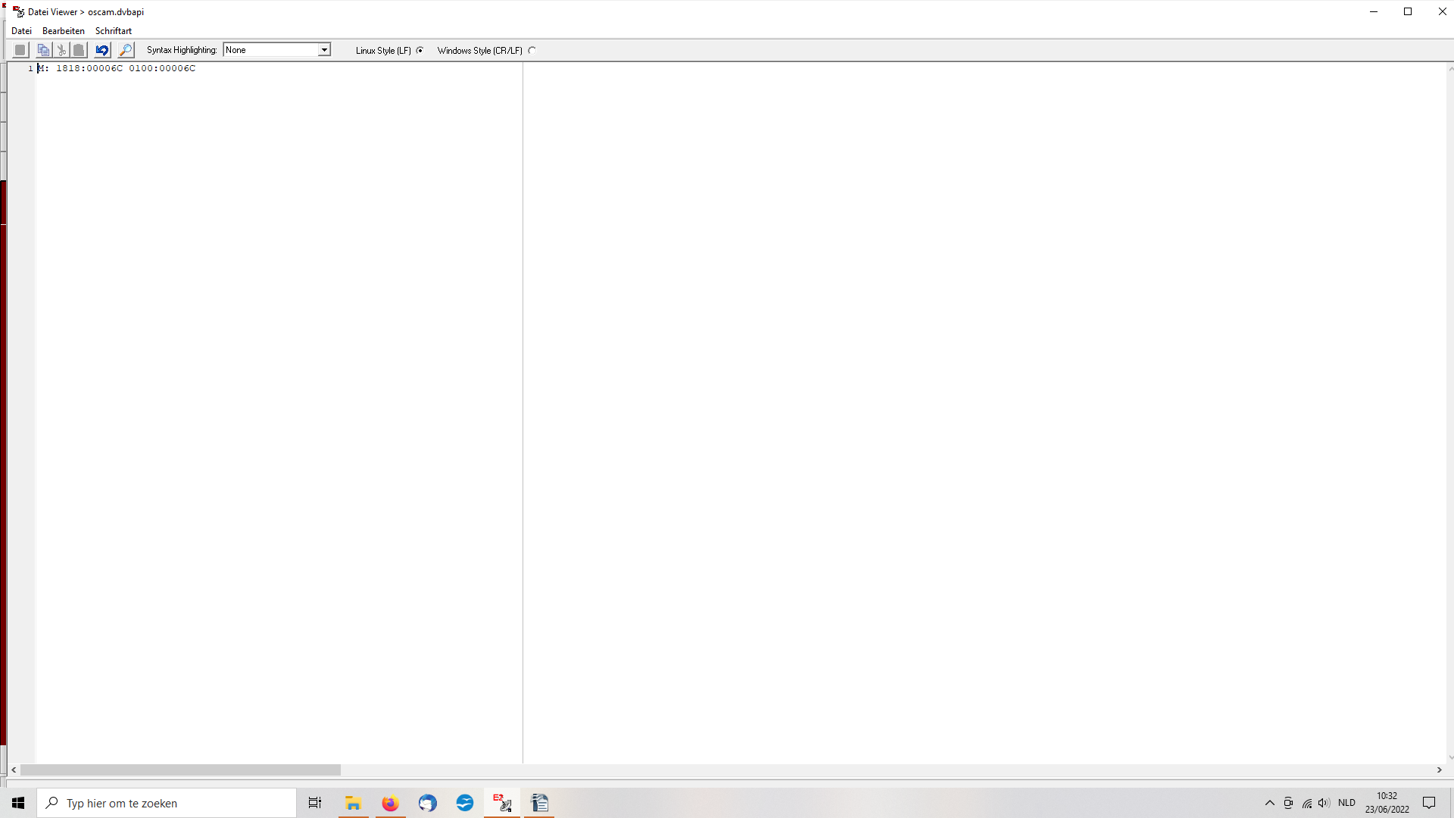Open the notification center icon
1454x818 pixels.
coord(1429,803)
